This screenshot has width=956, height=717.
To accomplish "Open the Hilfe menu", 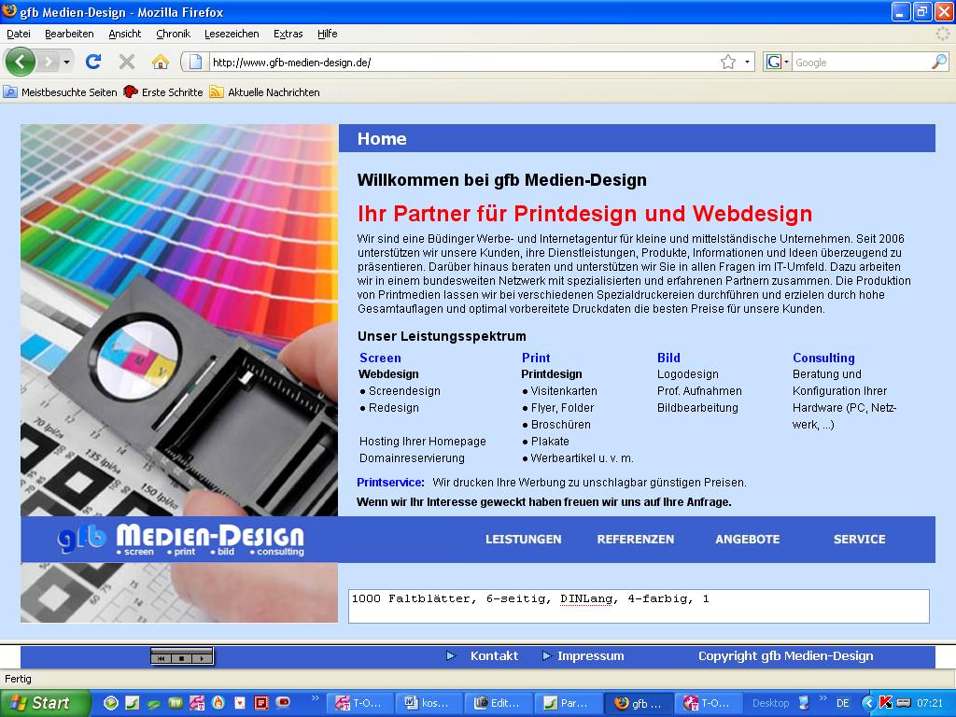I will tap(328, 35).
